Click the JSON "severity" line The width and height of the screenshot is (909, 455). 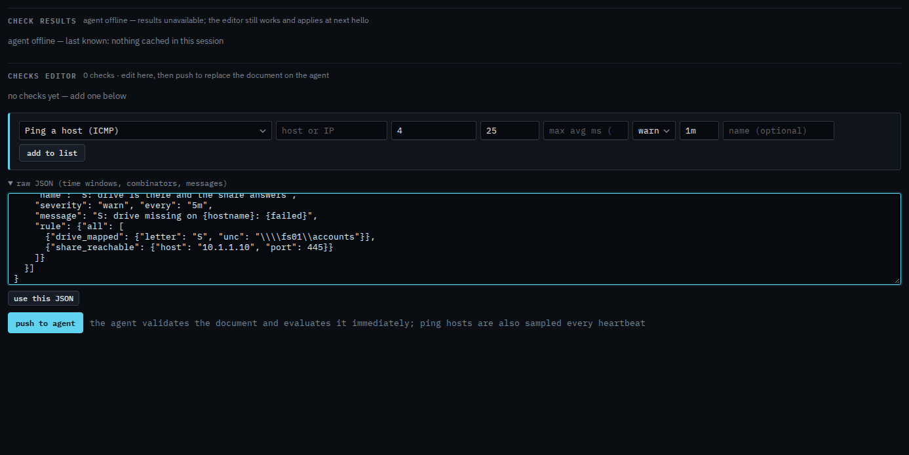[x=124, y=205]
